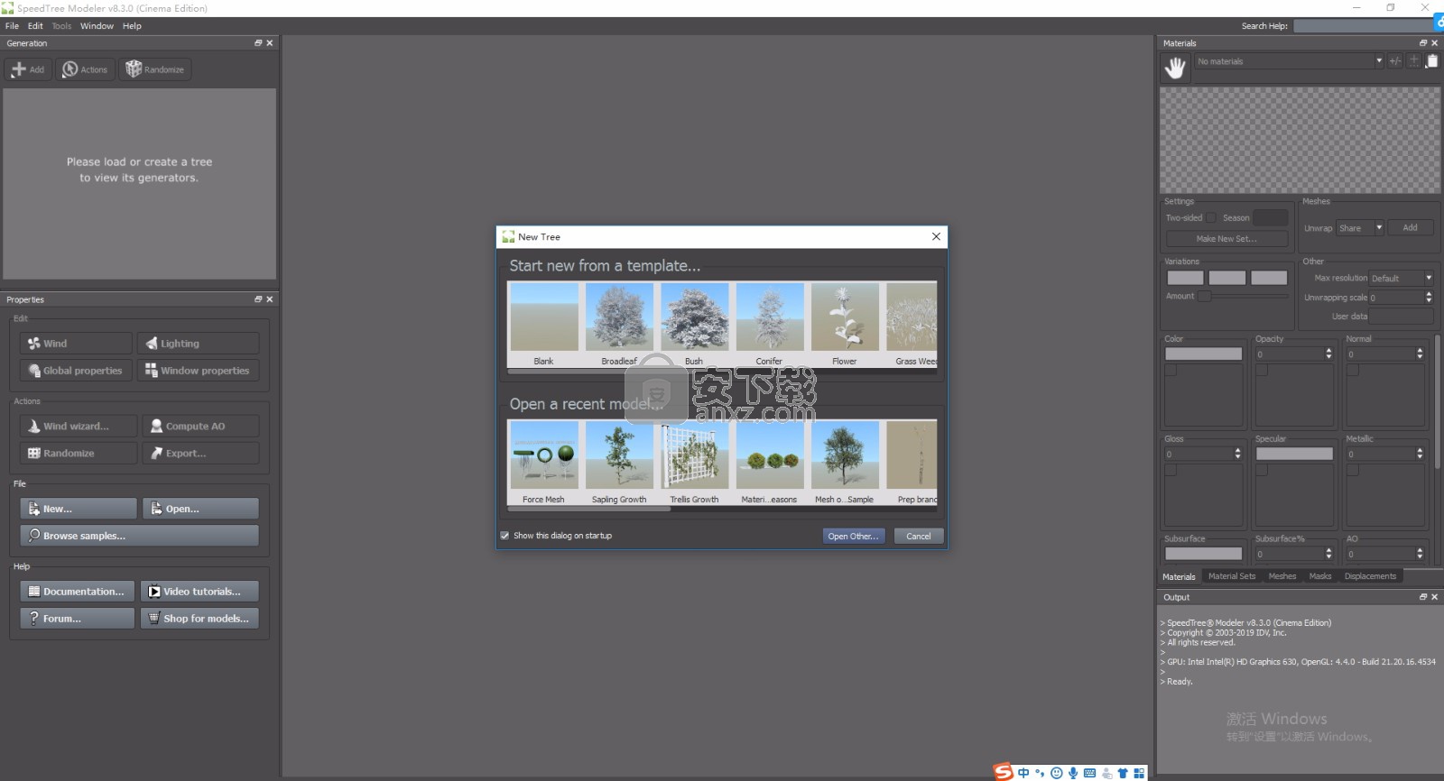Toggle the checkbox under Color swatch
Screen dimensions: 1444x781
(1171, 370)
